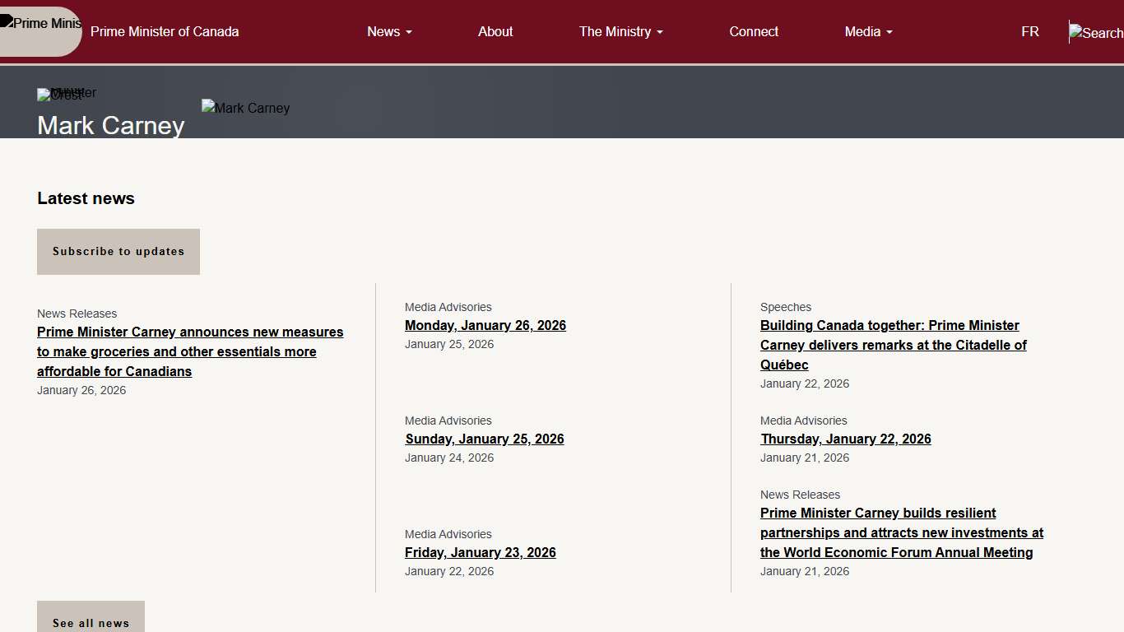The image size is (1124, 632).
Task: Click the Crest image in banner
Action: (60, 95)
